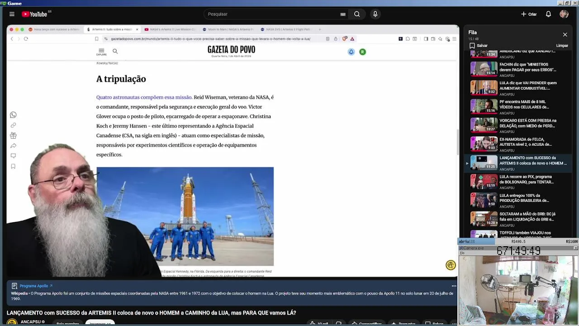Viewport: 579px width, 326px height.
Task: Click the R$490.5 value in the overlay bar
Action: (x=518, y=242)
